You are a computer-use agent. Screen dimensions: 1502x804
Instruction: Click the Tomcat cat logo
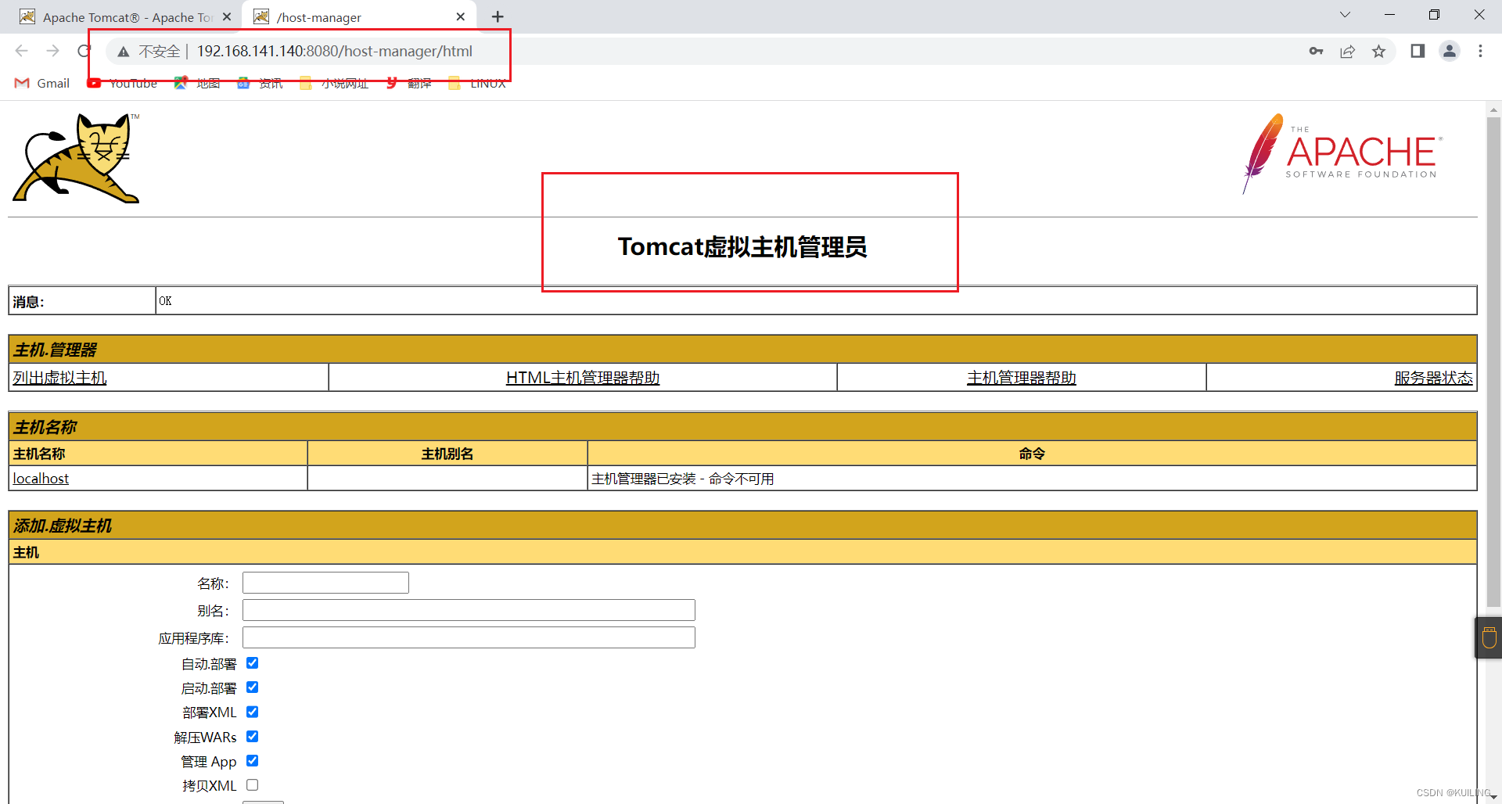click(76, 158)
